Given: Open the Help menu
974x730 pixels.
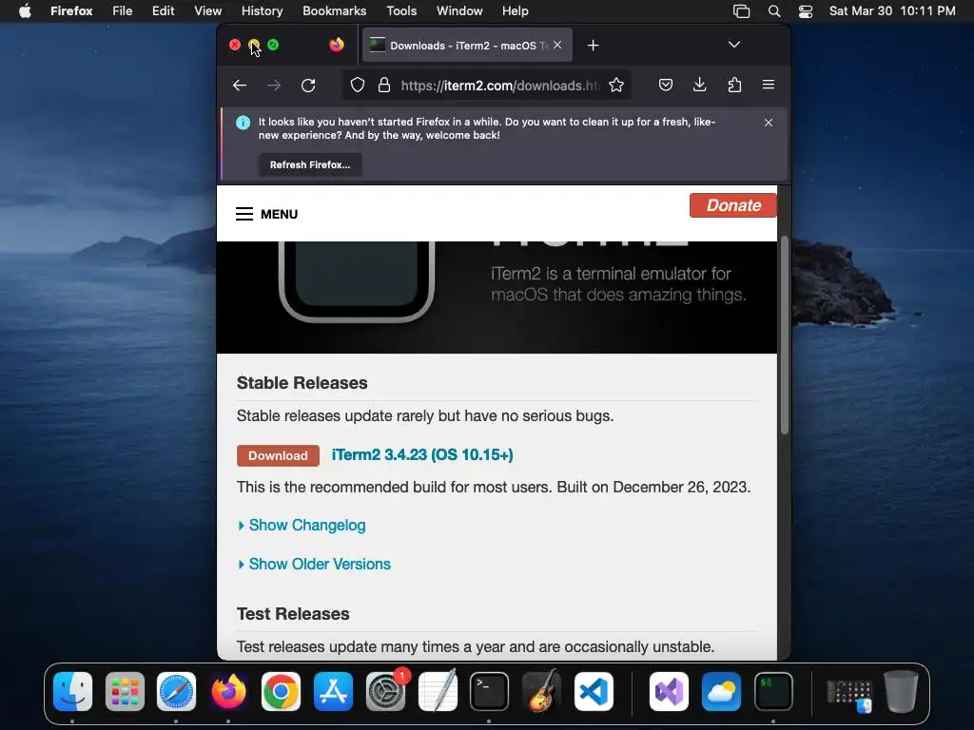Looking at the screenshot, I should click(515, 10).
